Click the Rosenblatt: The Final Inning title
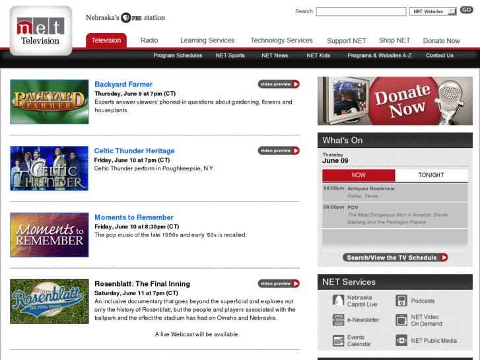Image resolution: width=480 pixels, height=360 pixels. click(x=142, y=284)
